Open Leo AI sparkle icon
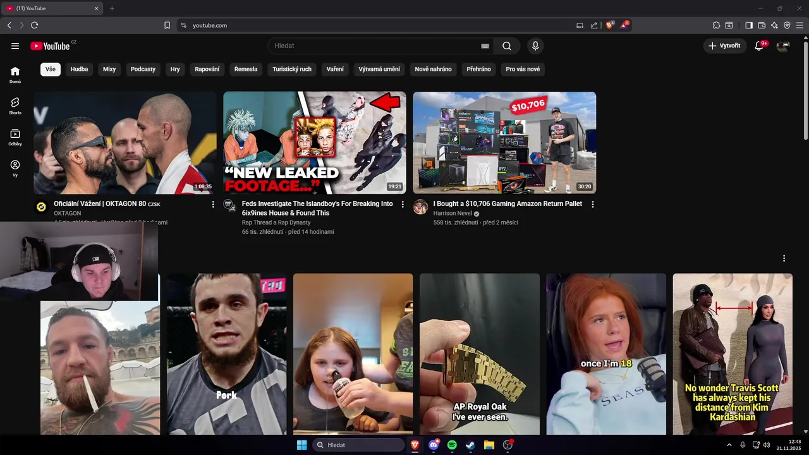The height and width of the screenshot is (455, 809). point(774,25)
